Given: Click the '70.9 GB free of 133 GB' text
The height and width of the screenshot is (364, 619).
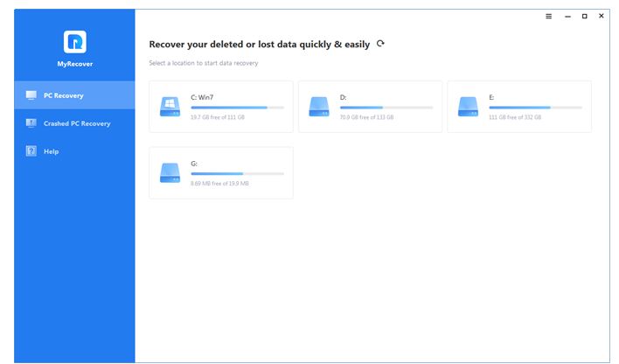Looking at the screenshot, I should [x=368, y=116].
